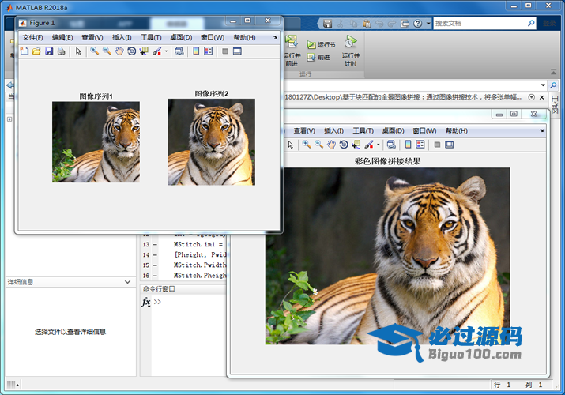This screenshot has width=565, height=395.
Task: Click the Advance (前进) button in ribbon
Action: pyautogui.click(x=318, y=58)
